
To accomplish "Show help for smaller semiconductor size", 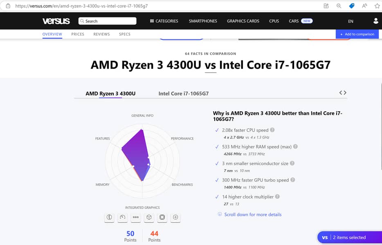I will point(292,163).
